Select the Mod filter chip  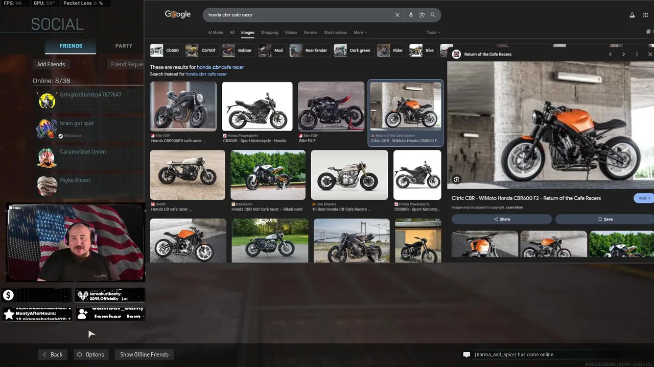(271, 50)
